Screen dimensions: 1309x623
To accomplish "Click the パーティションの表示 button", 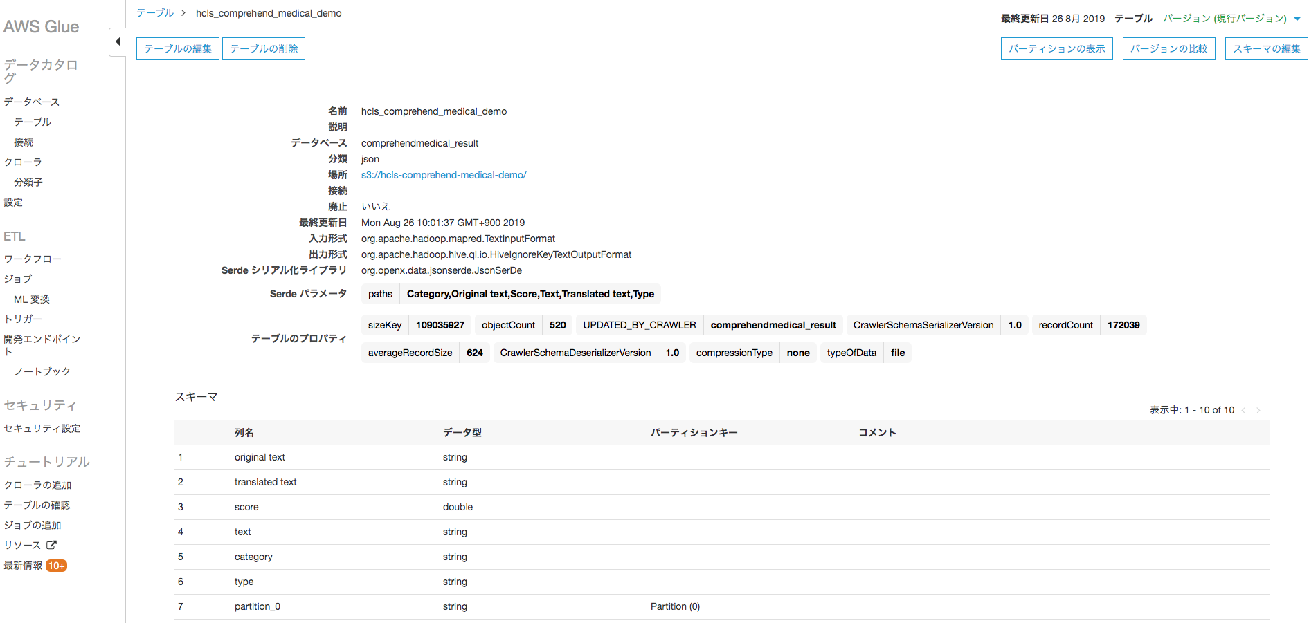I will click(1057, 48).
